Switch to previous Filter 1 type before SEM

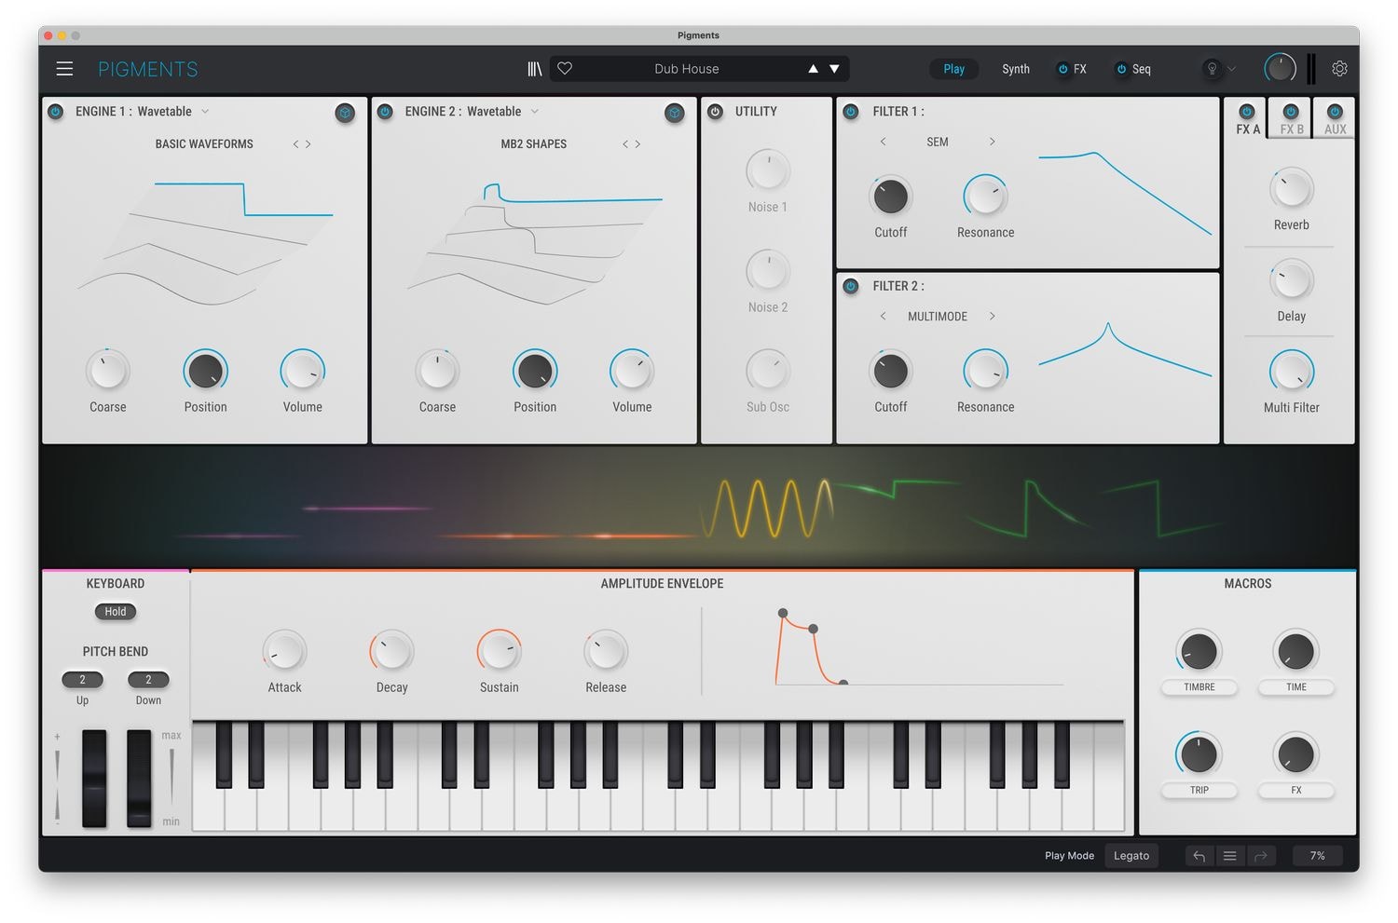click(x=883, y=142)
